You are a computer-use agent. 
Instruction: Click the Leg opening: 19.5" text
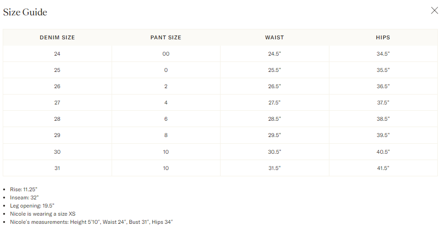pyautogui.click(x=32, y=206)
